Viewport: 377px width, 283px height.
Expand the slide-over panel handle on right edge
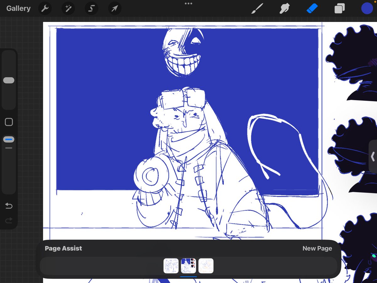coord(373,156)
